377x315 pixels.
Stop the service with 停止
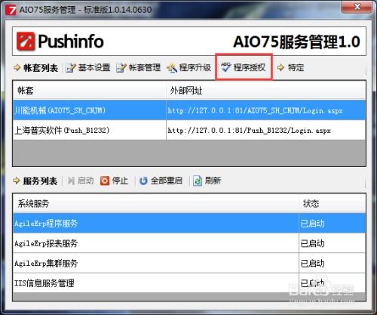click(x=114, y=181)
